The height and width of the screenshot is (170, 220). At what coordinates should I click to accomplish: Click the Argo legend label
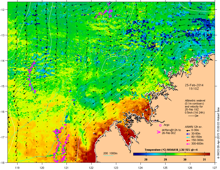[x=166, y=125]
